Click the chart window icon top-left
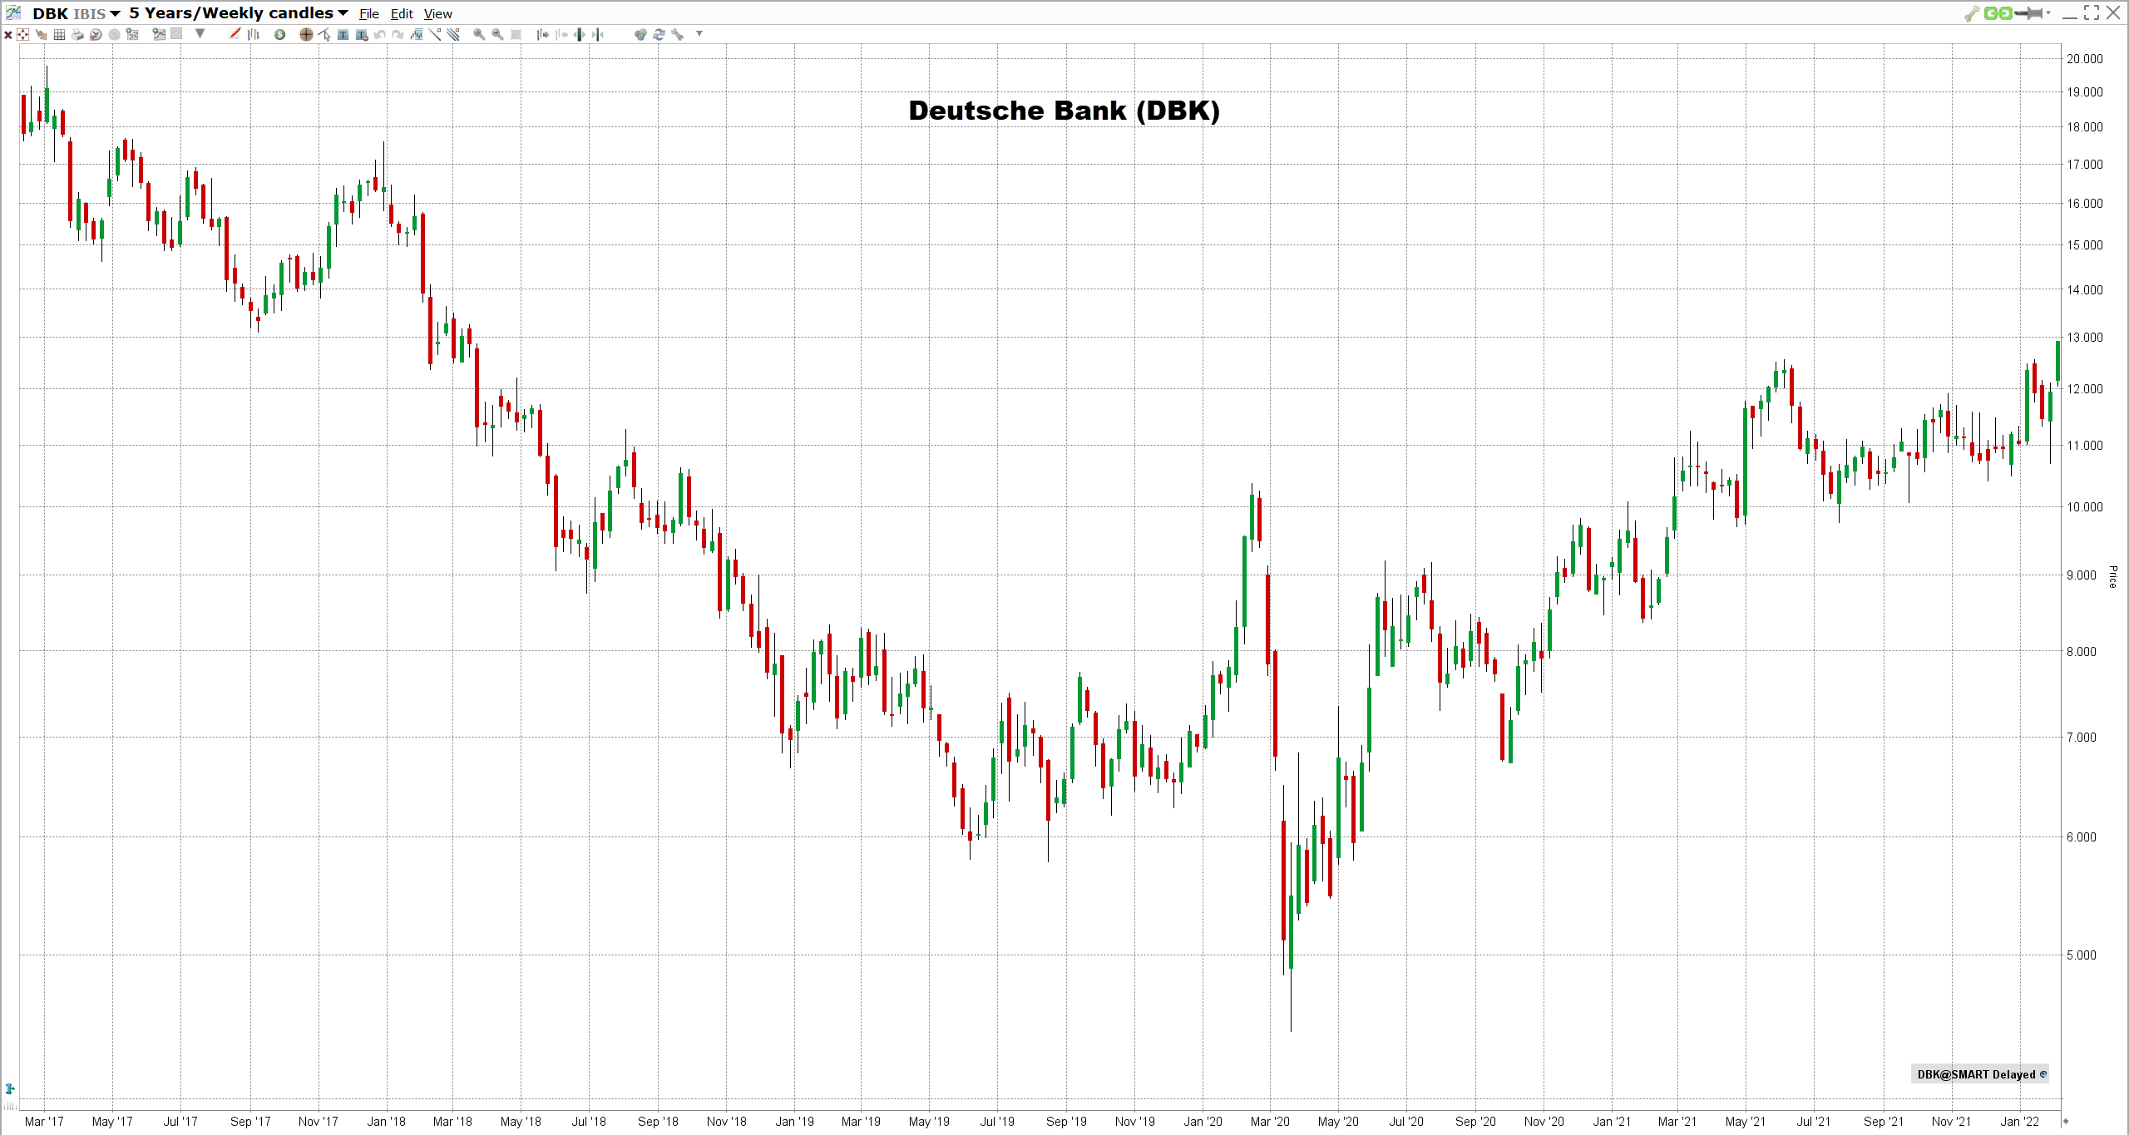The image size is (2129, 1135). click(13, 12)
